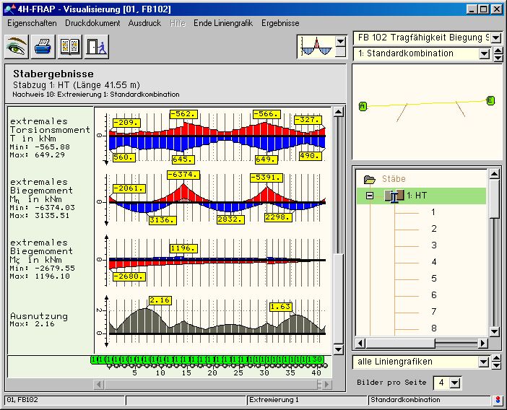507x410 pixels.
Task: Click the exit door icon
Action: 96,48
